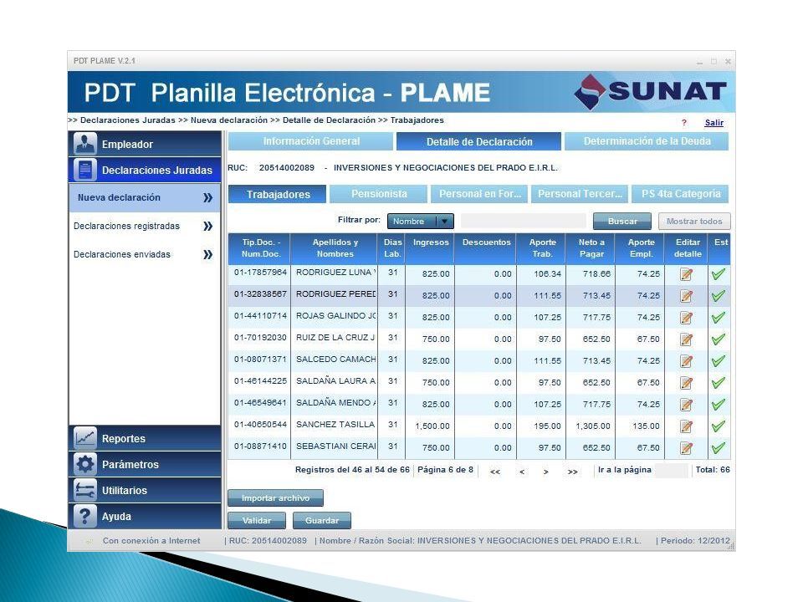Edit detail for SALCEDO CAMACH row
Viewport: 803px width, 602px height.
click(x=686, y=361)
